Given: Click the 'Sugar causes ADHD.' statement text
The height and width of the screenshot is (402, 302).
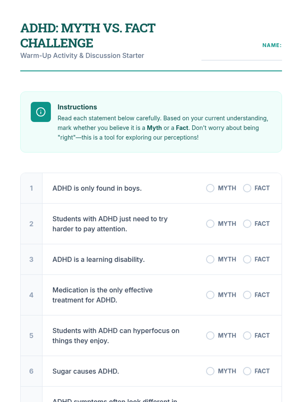Looking at the screenshot, I should pyautogui.click(x=86, y=371).
